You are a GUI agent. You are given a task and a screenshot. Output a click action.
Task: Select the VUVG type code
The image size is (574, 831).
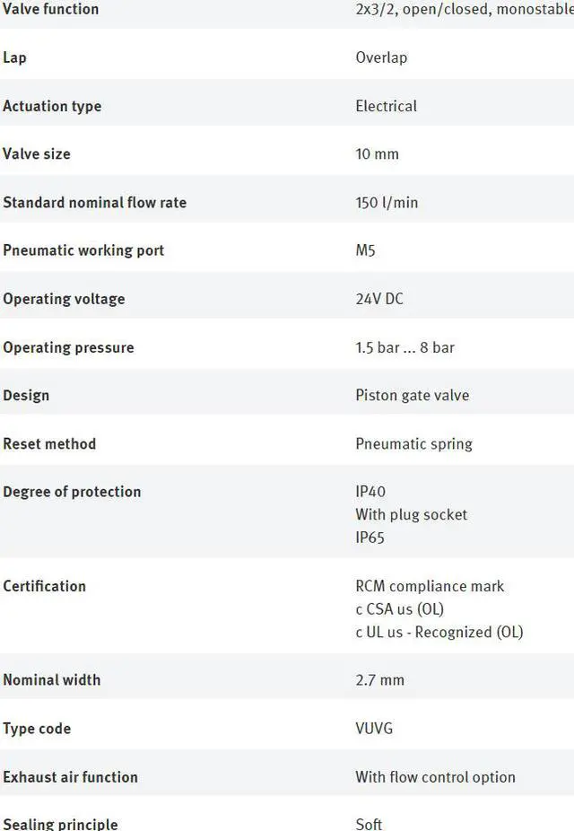374,728
